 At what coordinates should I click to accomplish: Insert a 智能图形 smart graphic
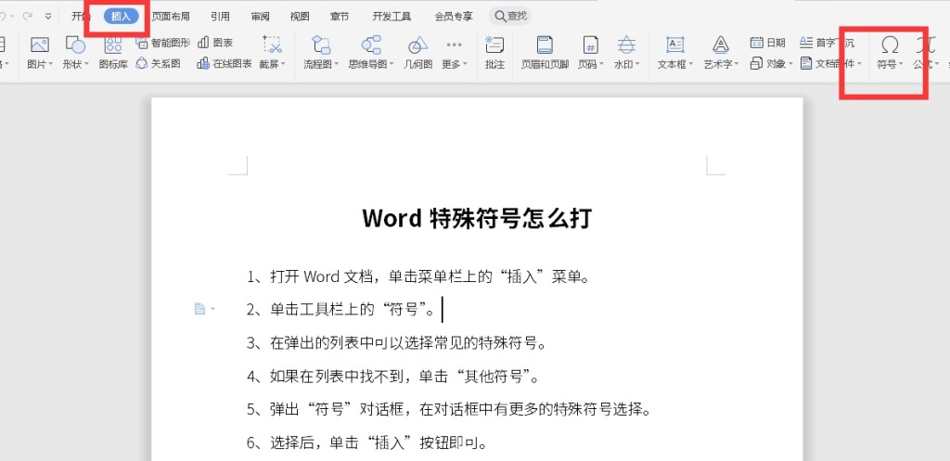163,43
